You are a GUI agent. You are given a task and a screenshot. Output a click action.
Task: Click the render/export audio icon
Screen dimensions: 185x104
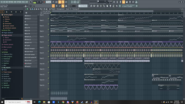coord(130,2)
